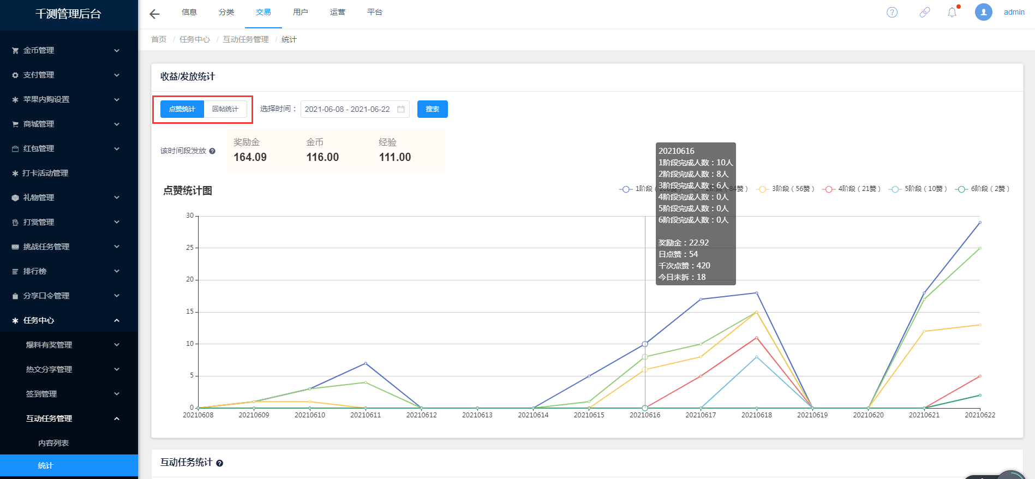This screenshot has height=479, width=1035.
Task: Click the icon beside 打卡活动管理
Action: pos(15,173)
